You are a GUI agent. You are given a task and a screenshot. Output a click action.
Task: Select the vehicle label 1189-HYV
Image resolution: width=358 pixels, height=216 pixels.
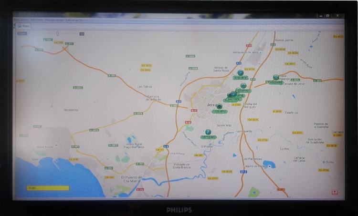(220, 112)
